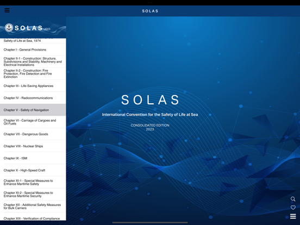Image resolution: width=300 pixels, height=225 pixels.
Task: Click the SOLAS title in top bar
Action: click(150, 11)
